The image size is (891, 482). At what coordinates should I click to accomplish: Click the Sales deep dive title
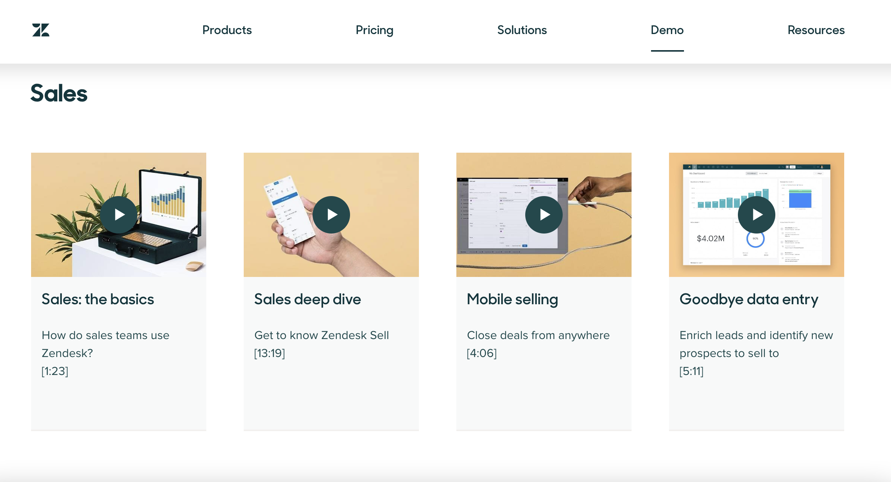click(x=308, y=299)
